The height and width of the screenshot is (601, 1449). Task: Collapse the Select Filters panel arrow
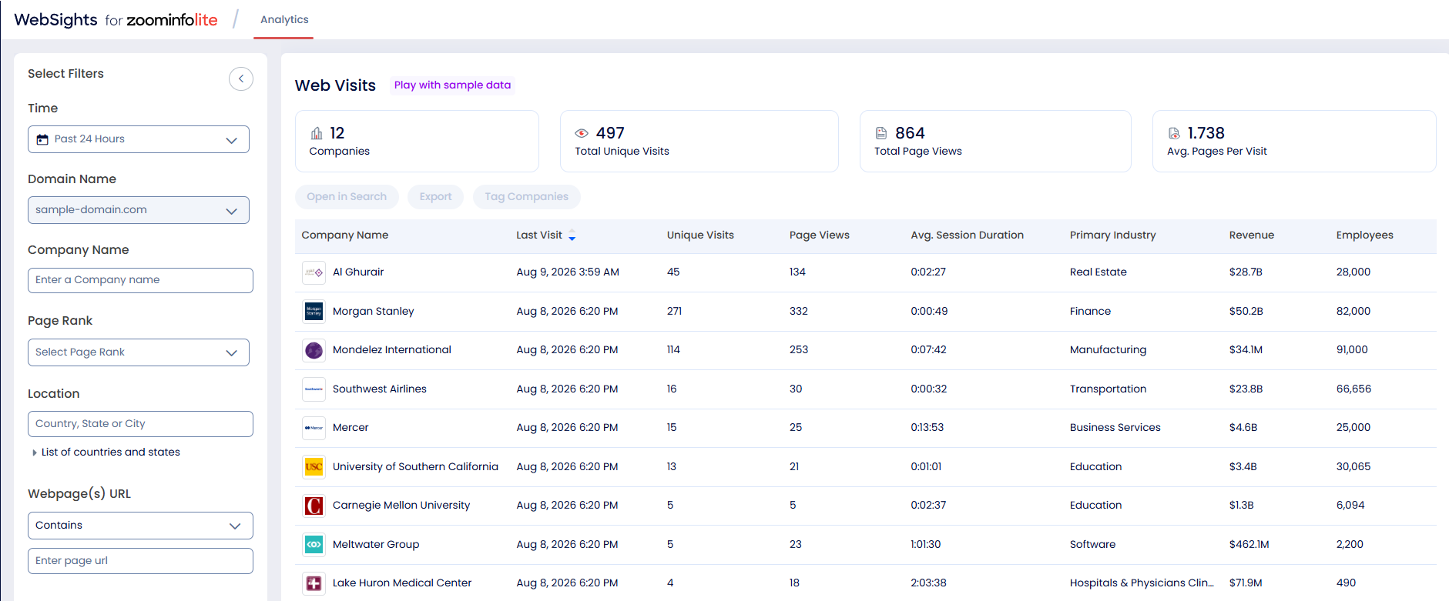click(x=241, y=78)
